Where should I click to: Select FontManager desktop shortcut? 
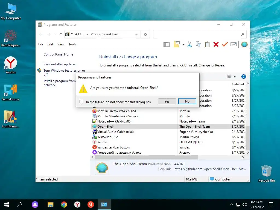[11, 119]
